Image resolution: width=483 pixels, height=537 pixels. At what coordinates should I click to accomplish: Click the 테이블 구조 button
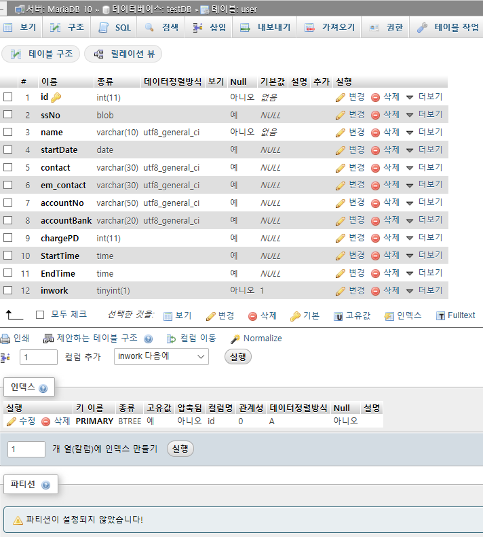(x=41, y=54)
